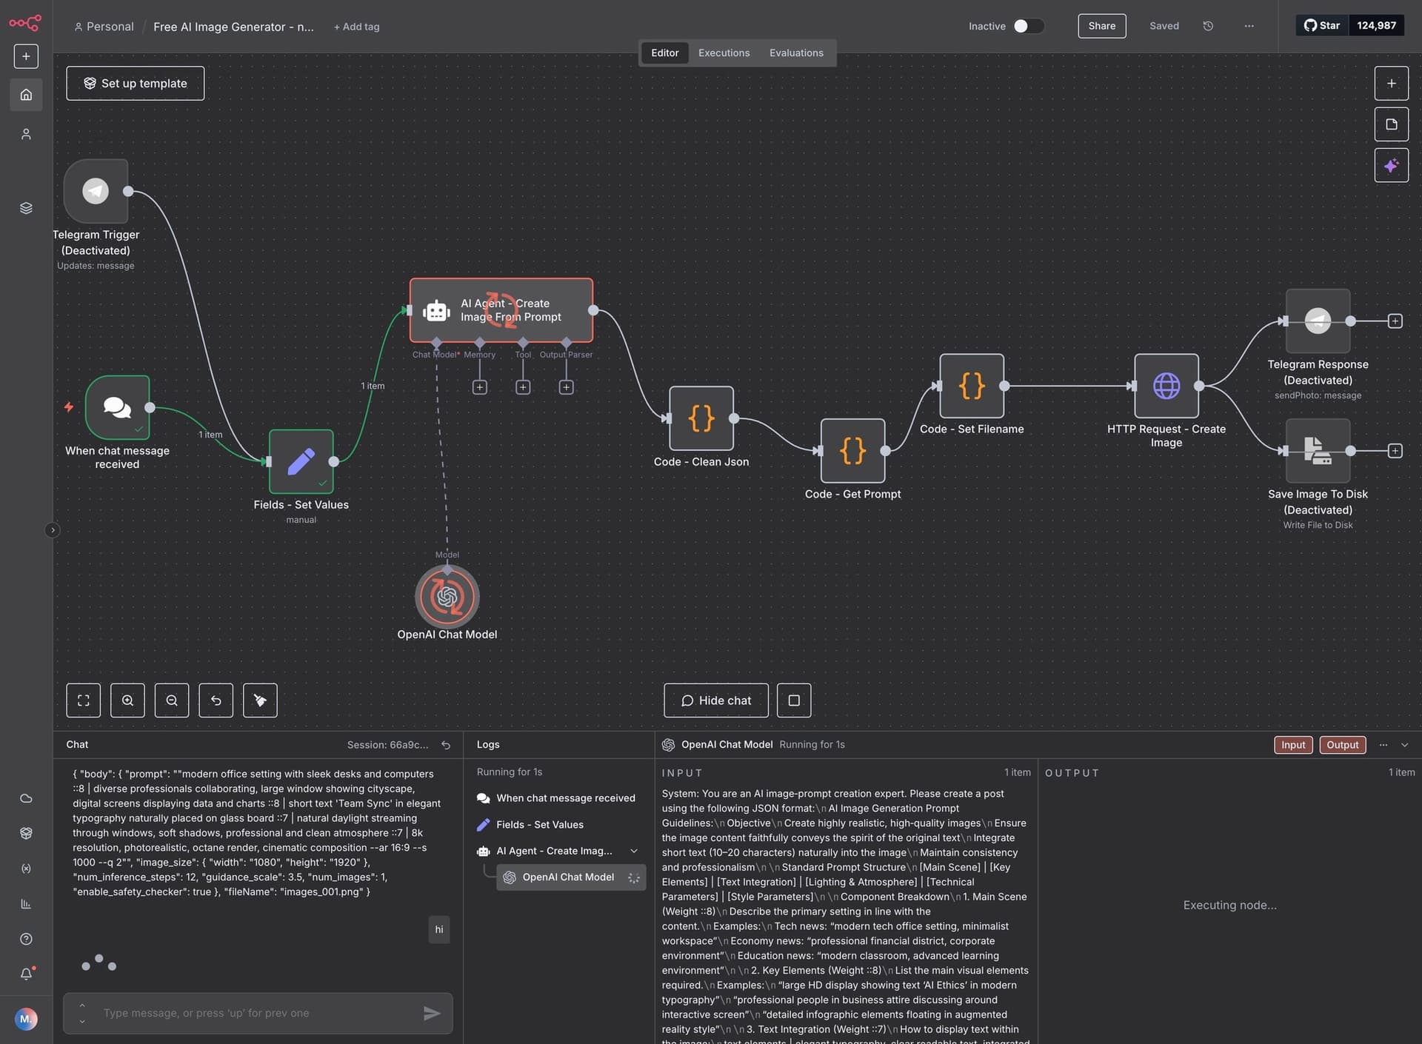Viewport: 1422px width, 1044px height.
Task: Add node after Save Image To Disk output
Action: click(1395, 450)
